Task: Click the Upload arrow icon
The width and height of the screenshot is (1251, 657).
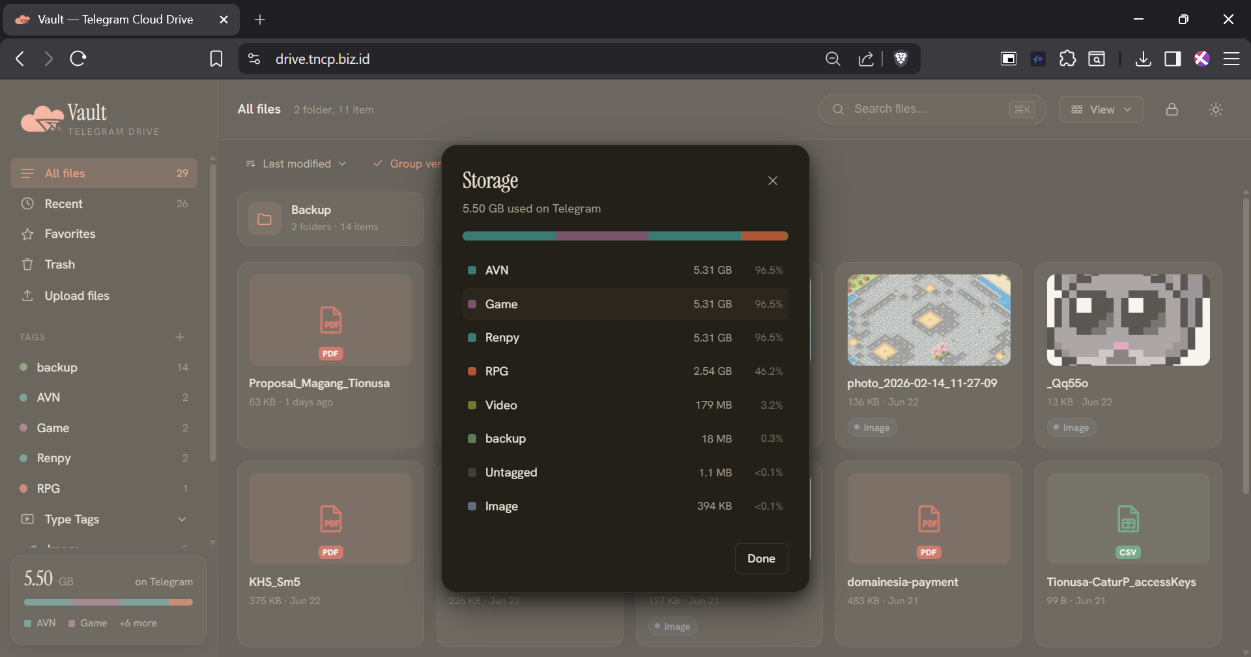Action: pos(27,296)
